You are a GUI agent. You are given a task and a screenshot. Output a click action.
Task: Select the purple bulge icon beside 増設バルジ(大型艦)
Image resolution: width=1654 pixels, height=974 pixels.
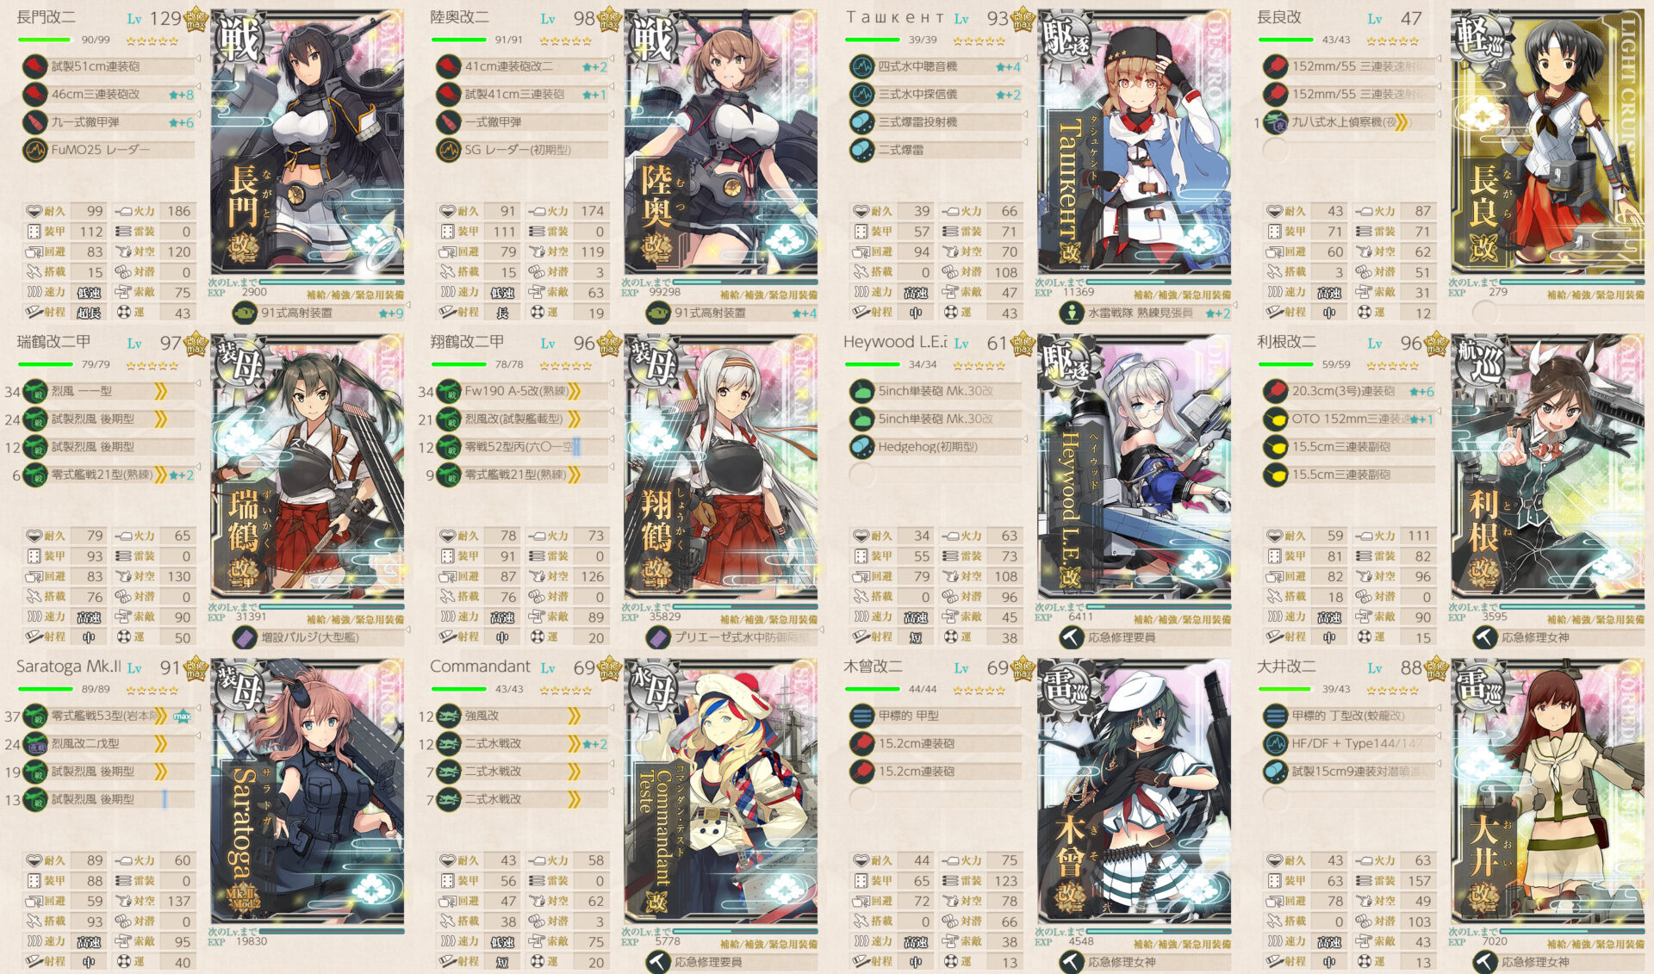(x=246, y=638)
